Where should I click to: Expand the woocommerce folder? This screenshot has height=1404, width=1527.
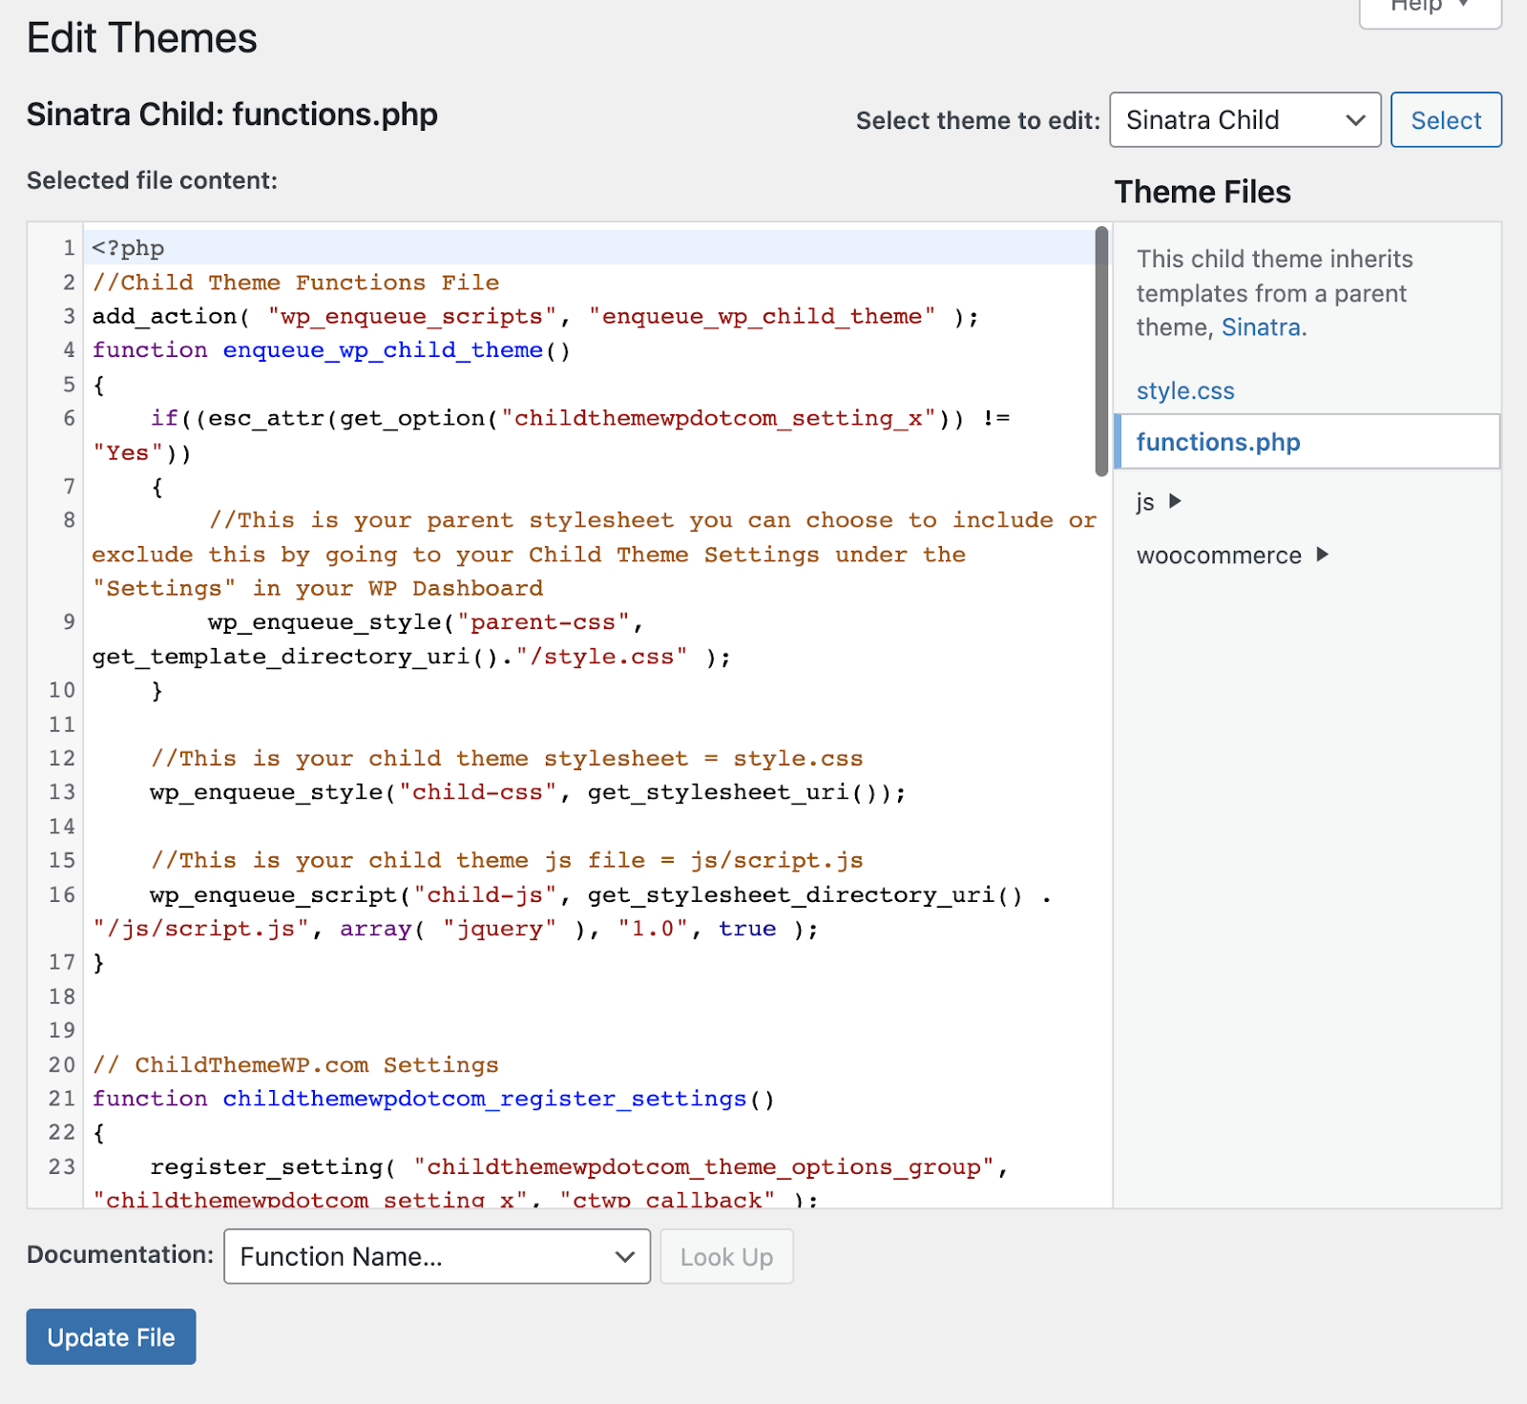click(x=1232, y=555)
